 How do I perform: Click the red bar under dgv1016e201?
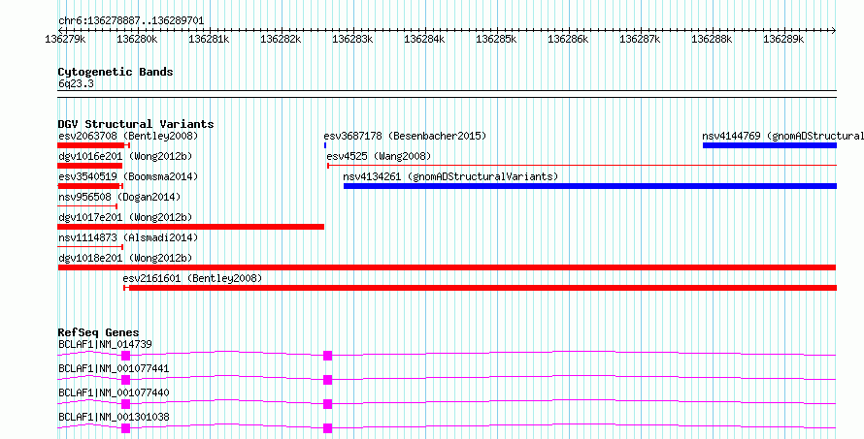click(x=90, y=166)
